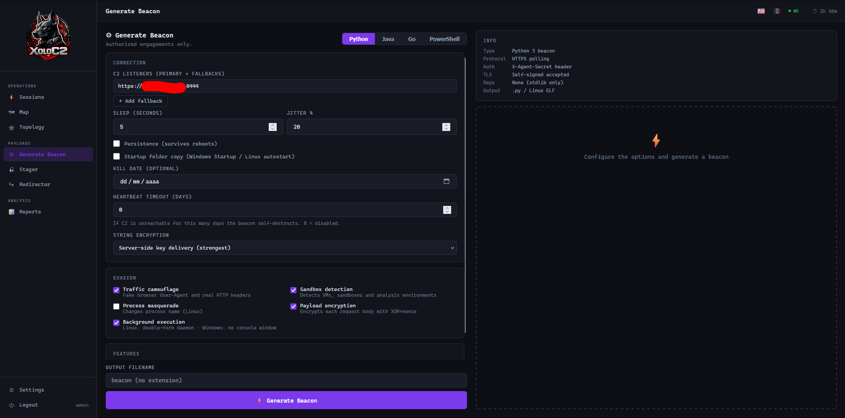Click the output filename input field

point(285,380)
